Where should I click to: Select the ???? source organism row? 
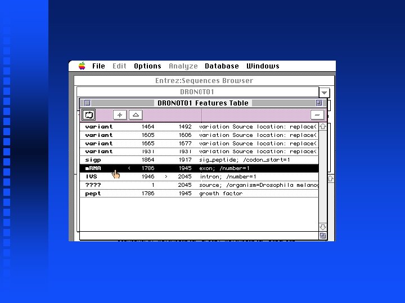(199, 185)
